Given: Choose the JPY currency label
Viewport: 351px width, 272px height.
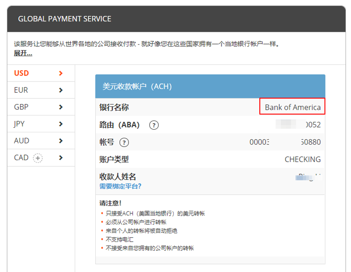Looking at the screenshot, I should click(20, 124).
